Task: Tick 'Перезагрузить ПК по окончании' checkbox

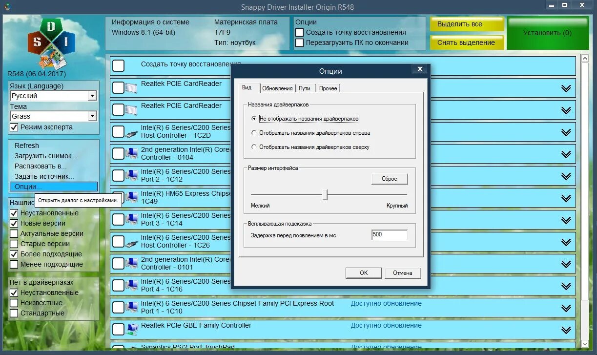Action: coord(299,42)
